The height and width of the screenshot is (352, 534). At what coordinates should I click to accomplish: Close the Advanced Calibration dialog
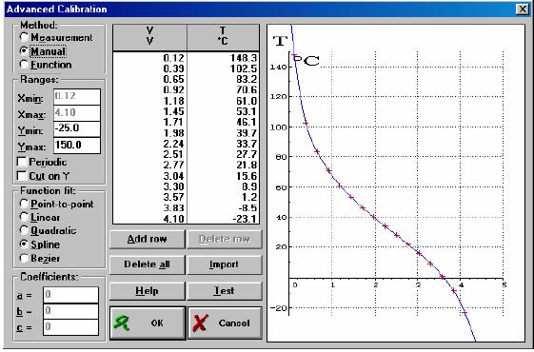click(x=522, y=10)
